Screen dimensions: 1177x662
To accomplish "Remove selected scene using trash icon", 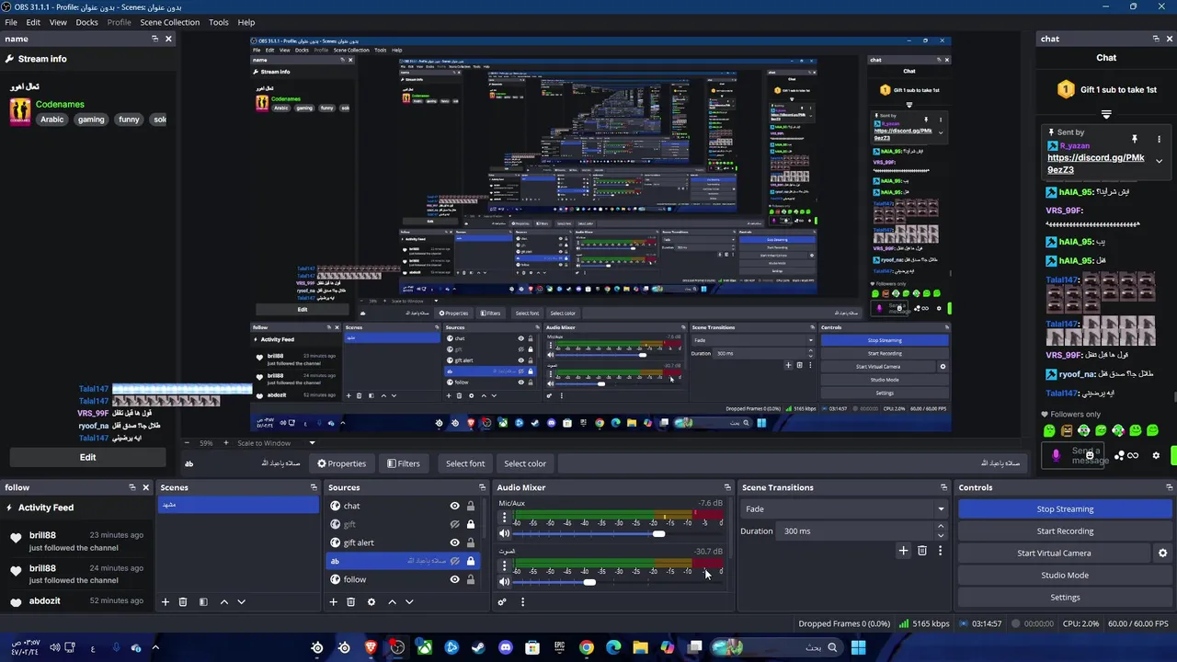I will tap(182, 601).
